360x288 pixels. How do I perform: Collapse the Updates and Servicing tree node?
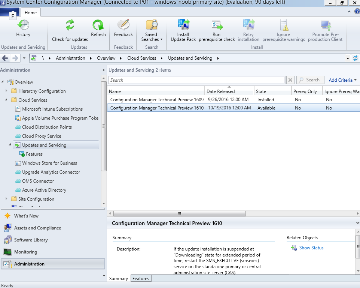10,145
